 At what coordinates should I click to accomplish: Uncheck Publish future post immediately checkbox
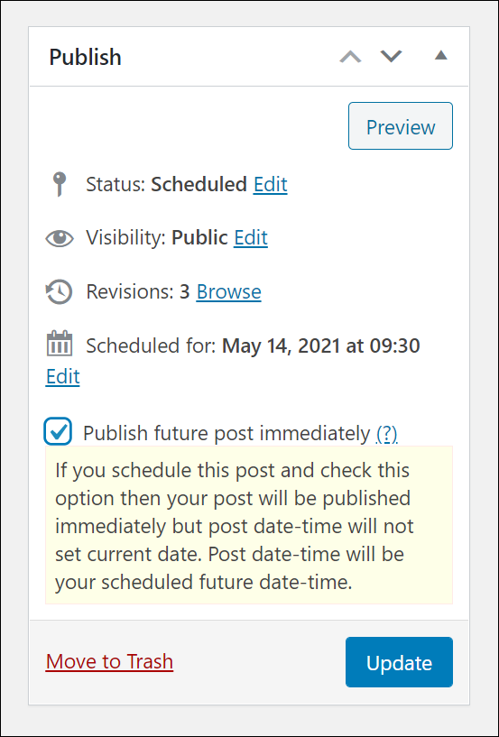click(58, 431)
